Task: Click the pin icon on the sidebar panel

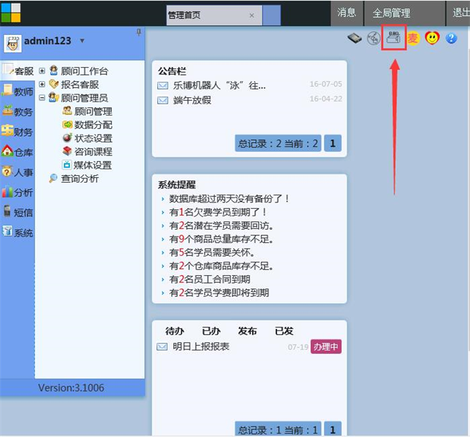Action: pyautogui.click(x=139, y=32)
